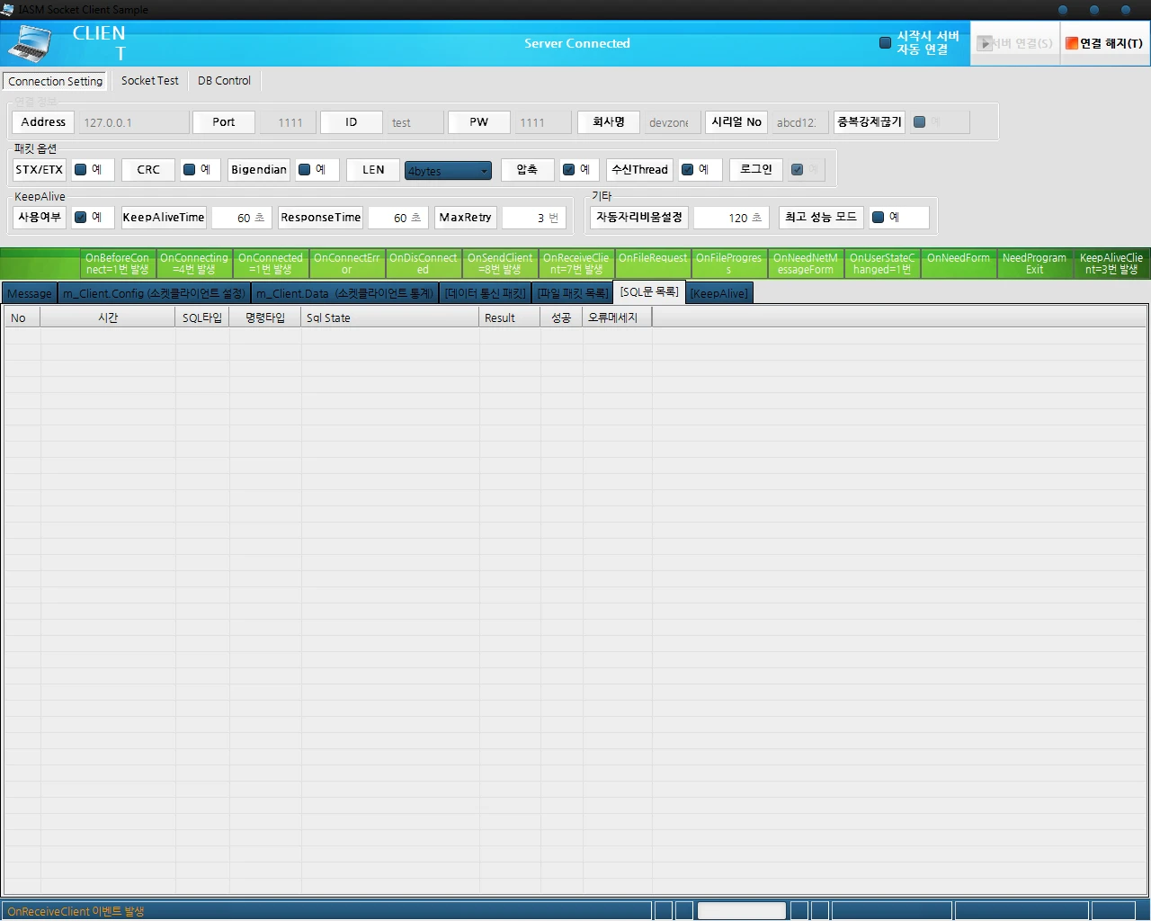Toggle the 압축 checkbox
The height and width of the screenshot is (921, 1151).
[x=568, y=169]
